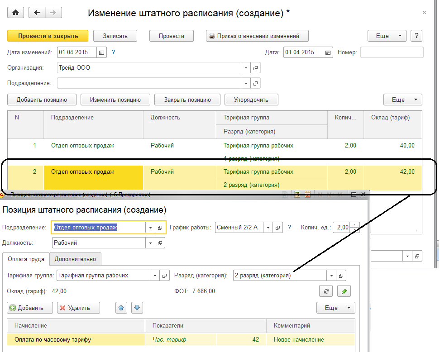Click the refresh ФОТ recalculation icon

pos(325,291)
